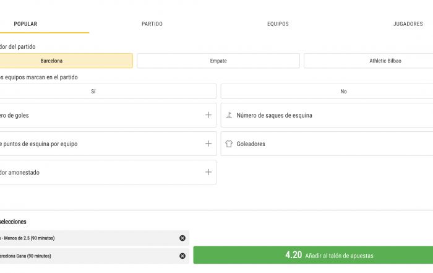Screen dimensions: 433x273
Task: Switch to the EQUIPOS tab
Action: click(x=278, y=24)
